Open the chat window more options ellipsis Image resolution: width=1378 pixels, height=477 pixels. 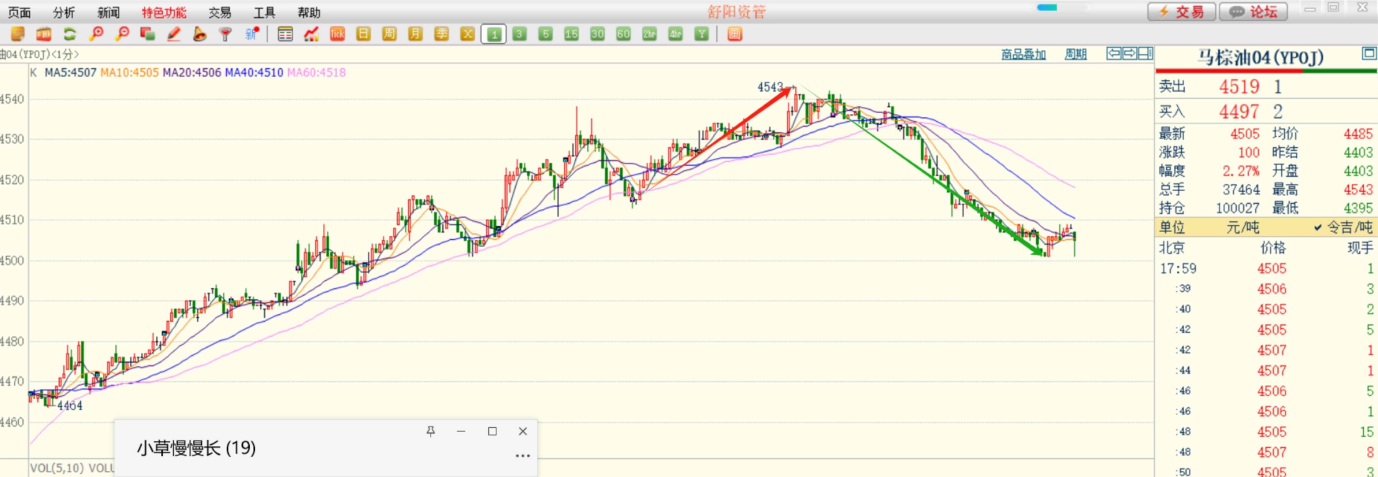[522, 455]
